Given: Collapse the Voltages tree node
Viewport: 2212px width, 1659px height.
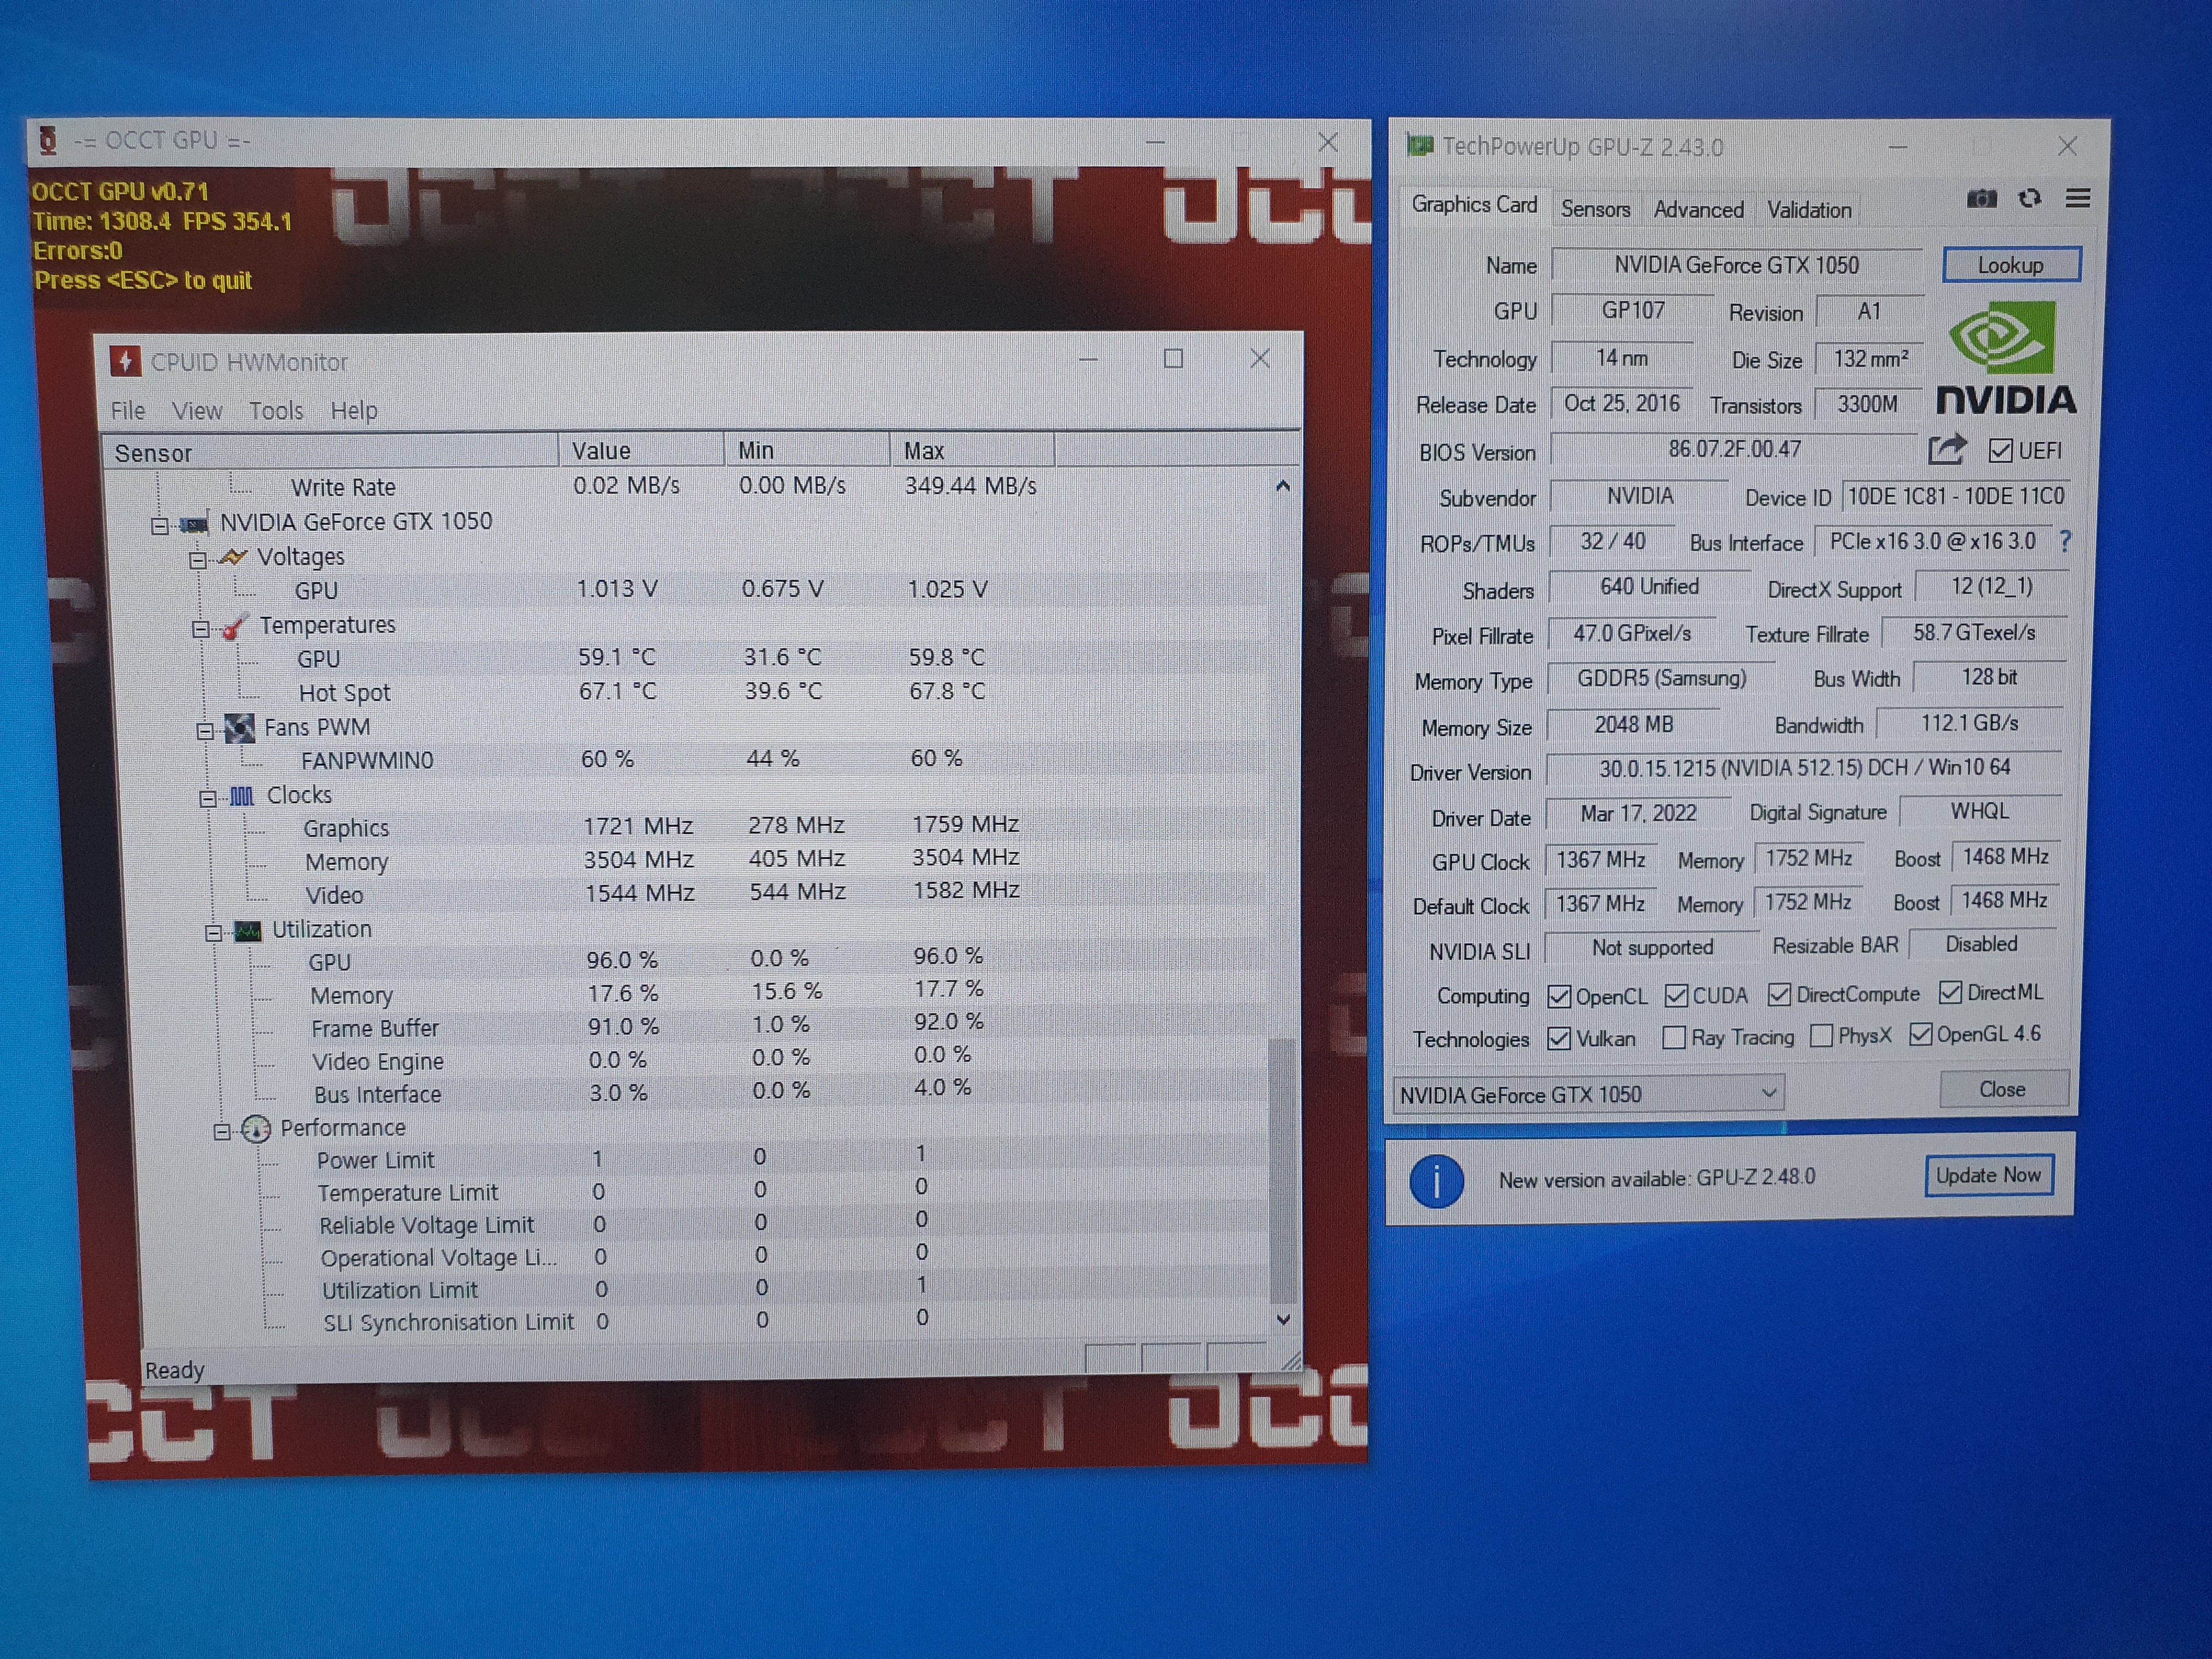Looking at the screenshot, I should [x=198, y=560].
